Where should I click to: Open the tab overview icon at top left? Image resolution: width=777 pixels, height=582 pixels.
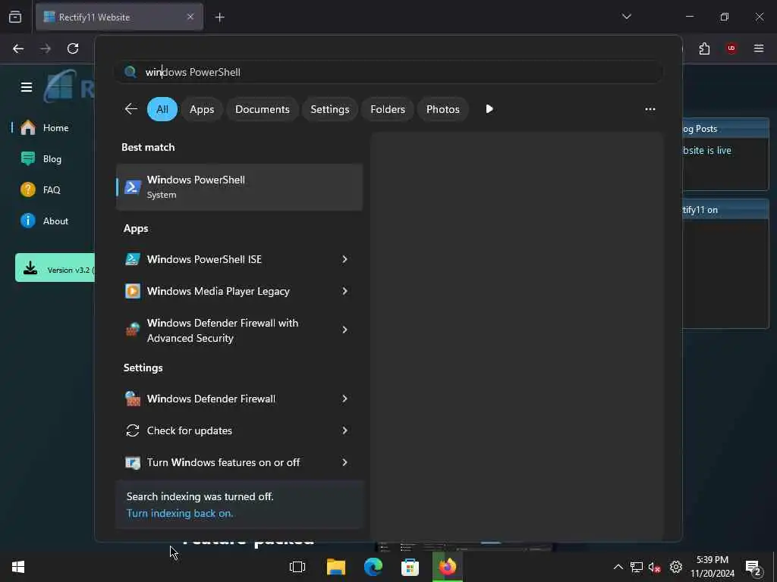pyautogui.click(x=15, y=17)
